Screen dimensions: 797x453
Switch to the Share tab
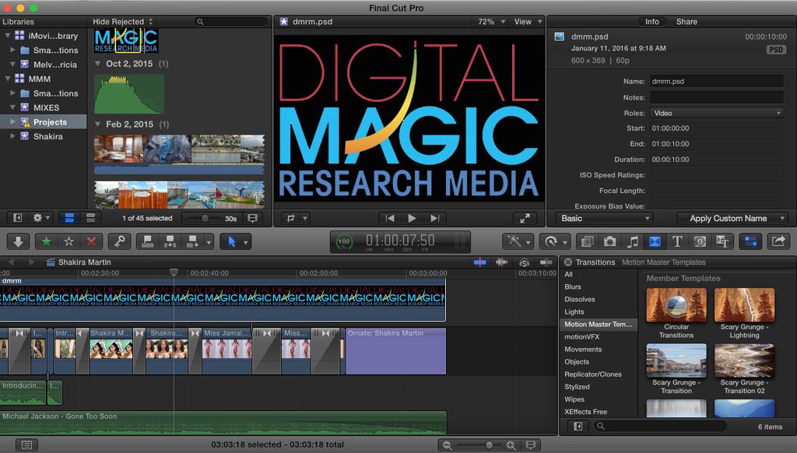point(686,21)
